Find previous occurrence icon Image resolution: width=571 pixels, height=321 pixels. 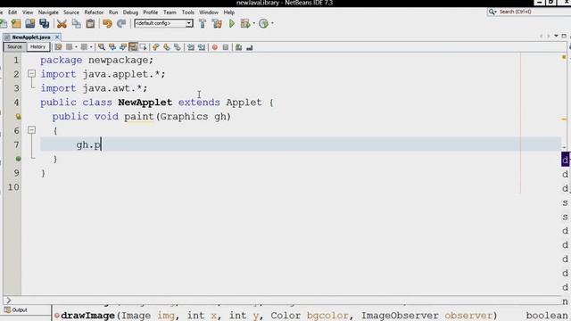click(x=112, y=47)
